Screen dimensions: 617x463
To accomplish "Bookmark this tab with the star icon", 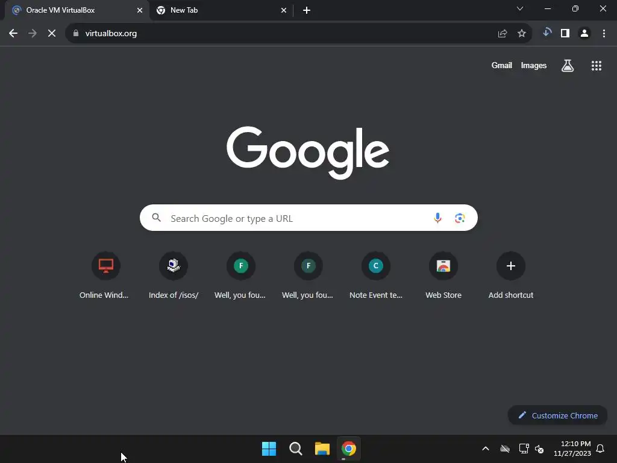I will point(521,34).
